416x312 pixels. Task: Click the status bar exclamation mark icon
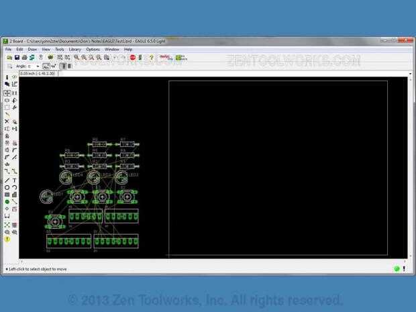click(404, 269)
